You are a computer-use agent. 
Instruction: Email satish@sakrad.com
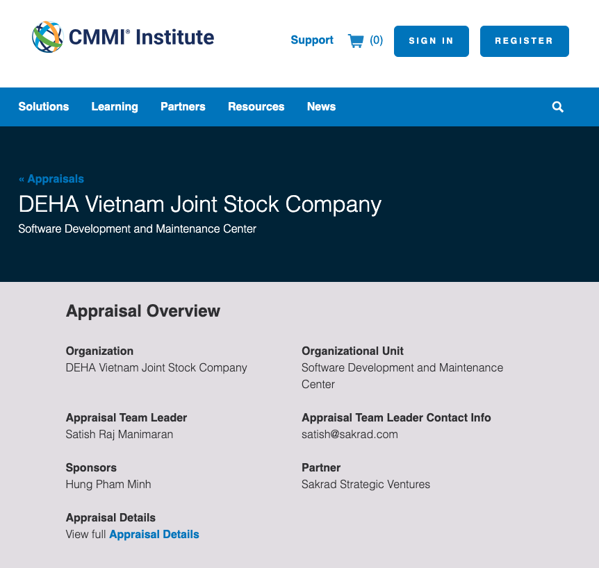tap(350, 434)
